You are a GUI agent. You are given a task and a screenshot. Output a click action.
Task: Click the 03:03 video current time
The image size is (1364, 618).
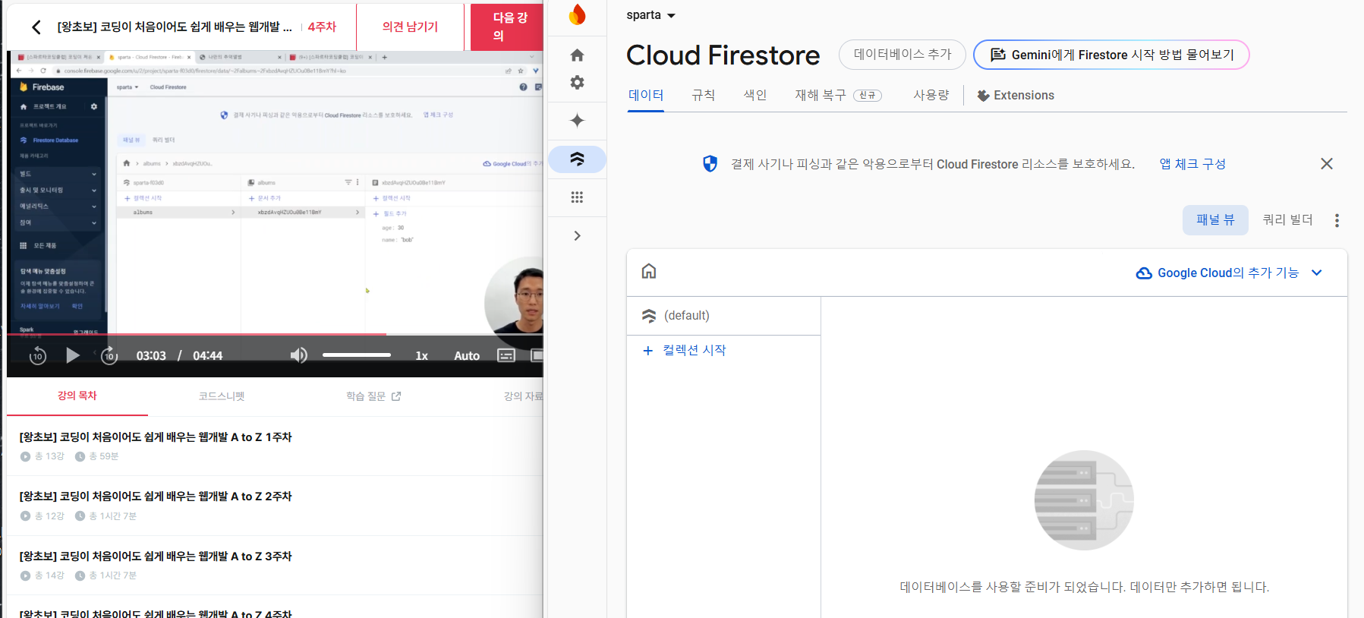point(151,355)
